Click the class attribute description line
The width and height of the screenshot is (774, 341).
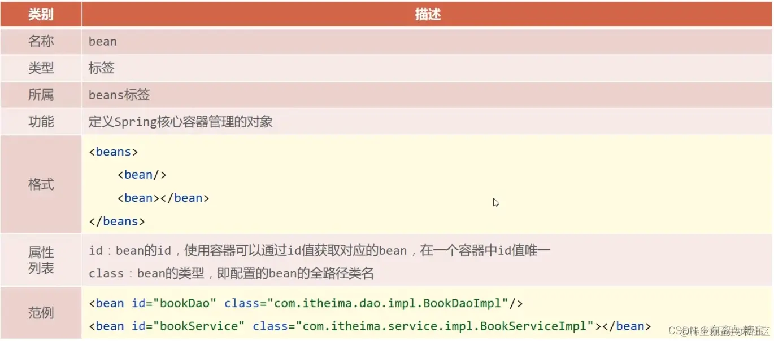(231, 274)
